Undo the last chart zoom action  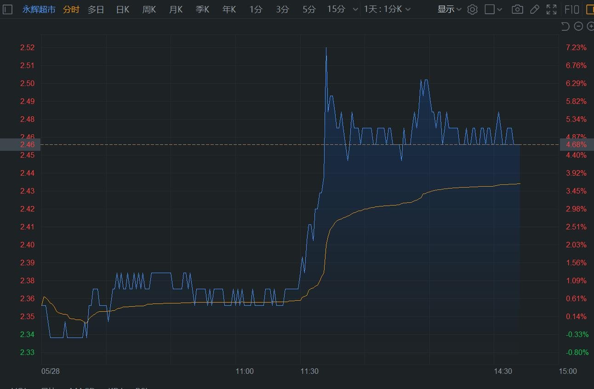point(565,26)
